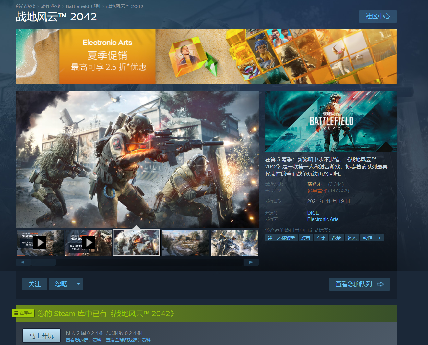The image size is (428, 345).
Task: Go to Battlefield 系列 breadcrumb link
Action: (83, 6)
